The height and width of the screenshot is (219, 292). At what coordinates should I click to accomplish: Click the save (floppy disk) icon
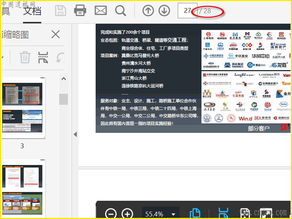[x=61, y=11]
